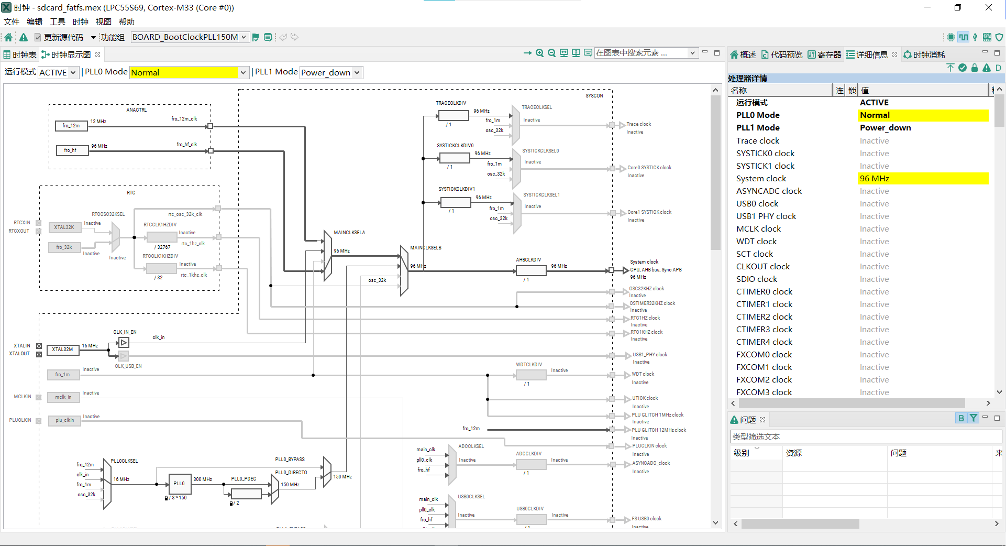Select the Trace clock row
The height and width of the screenshot is (546, 1006).
[861, 141]
